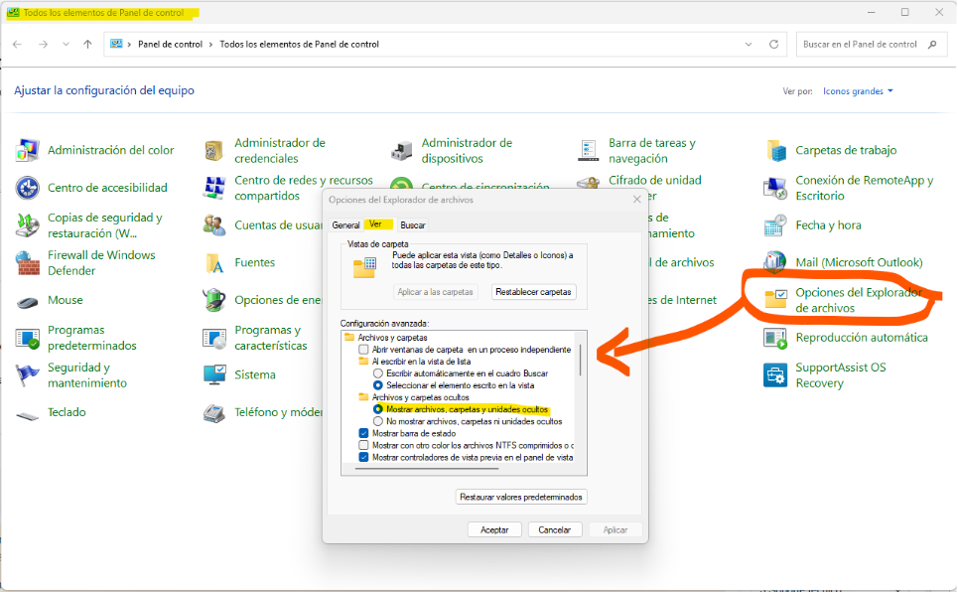Image resolution: width=958 pixels, height=592 pixels.
Task: Open Cifrado de unidad icon
Action: click(x=589, y=184)
